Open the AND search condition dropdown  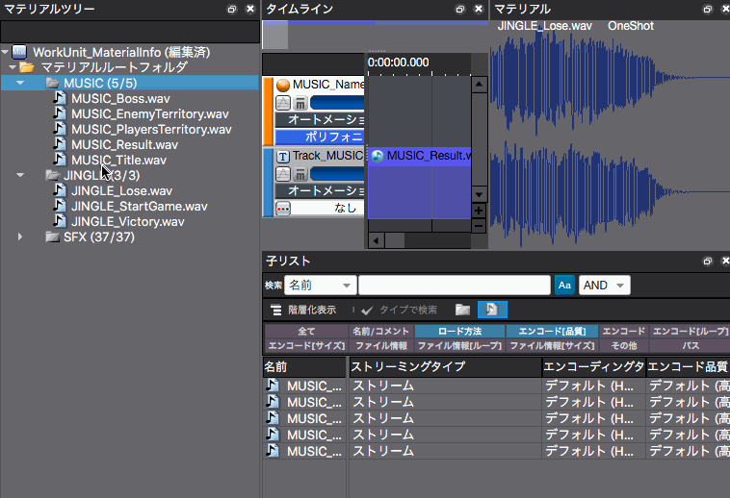605,286
